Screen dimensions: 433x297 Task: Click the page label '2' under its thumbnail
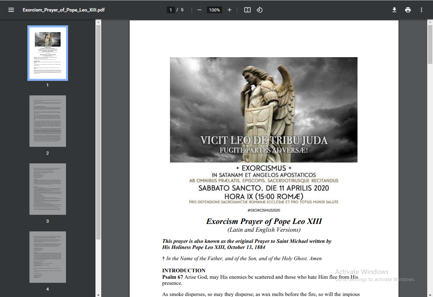47,153
